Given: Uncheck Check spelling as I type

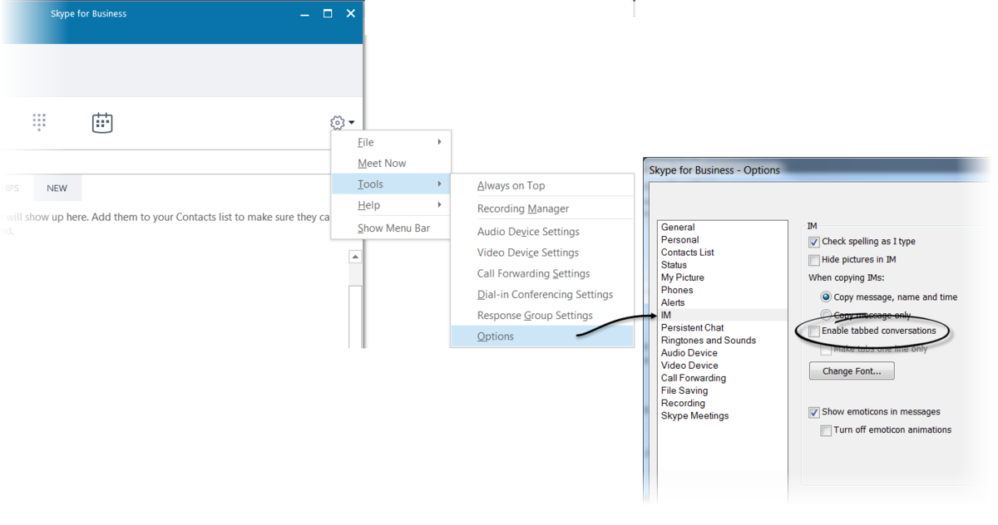Looking at the screenshot, I should click(x=814, y=242).
